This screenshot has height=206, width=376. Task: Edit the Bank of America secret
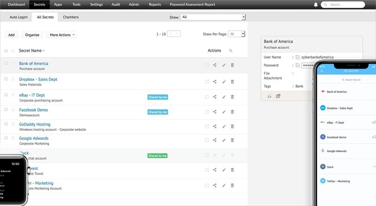[224, 65]
